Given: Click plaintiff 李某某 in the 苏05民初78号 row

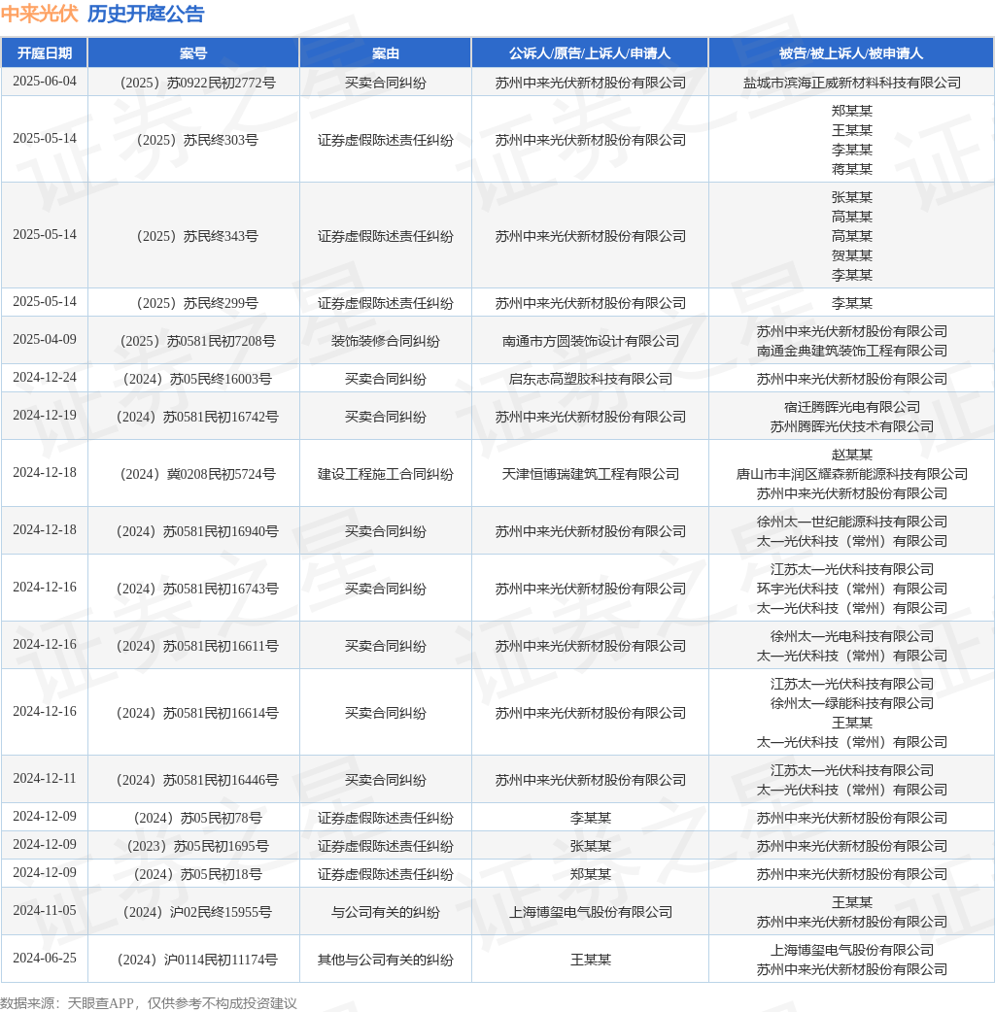Looking at the screenshot, I should [590, 819].
